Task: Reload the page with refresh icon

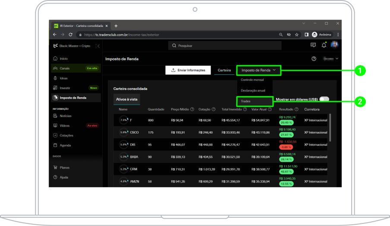Action: (71, 35)
